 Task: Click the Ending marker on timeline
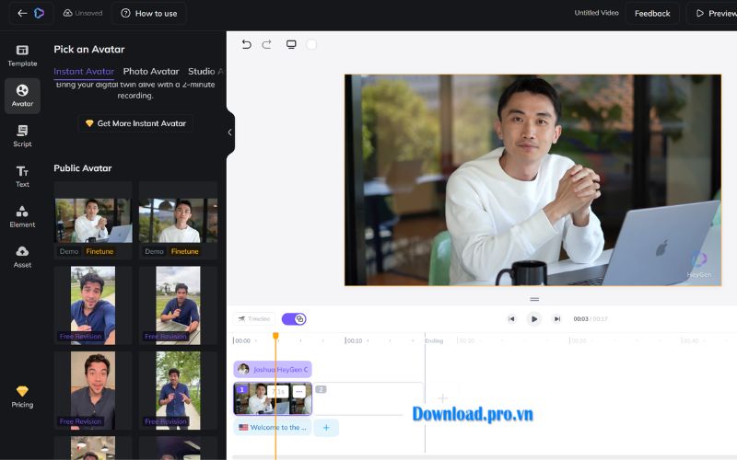tap(434, 340)
